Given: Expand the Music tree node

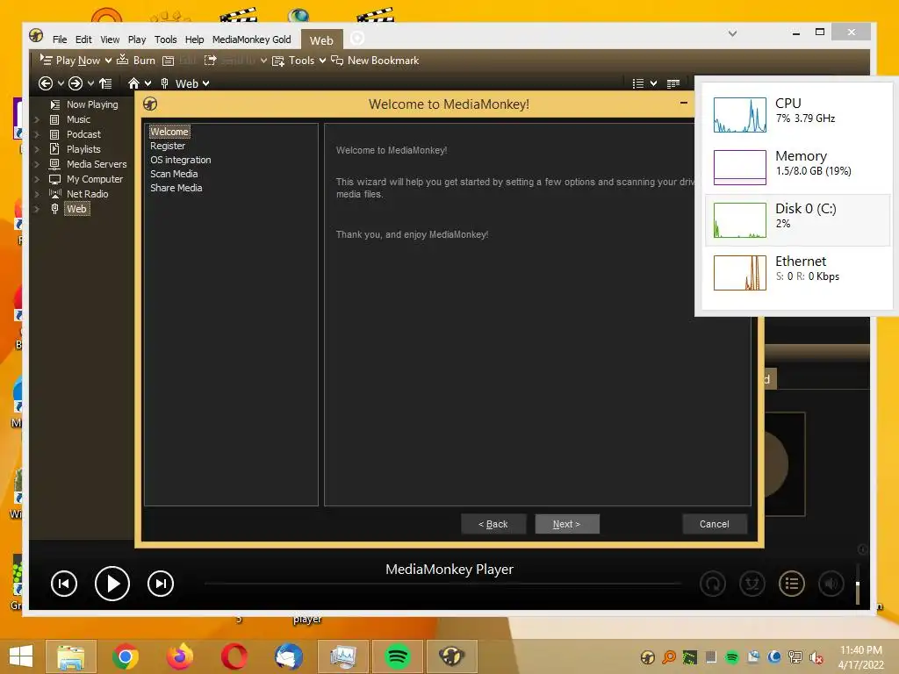Looking at the screenshot, I should coord(37,119).
